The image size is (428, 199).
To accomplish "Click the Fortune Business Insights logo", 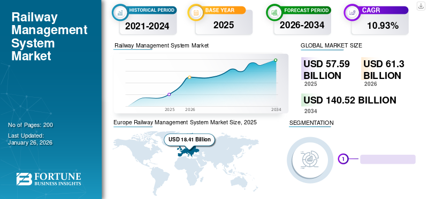I will pyautogui.click(x=49, y=179).
